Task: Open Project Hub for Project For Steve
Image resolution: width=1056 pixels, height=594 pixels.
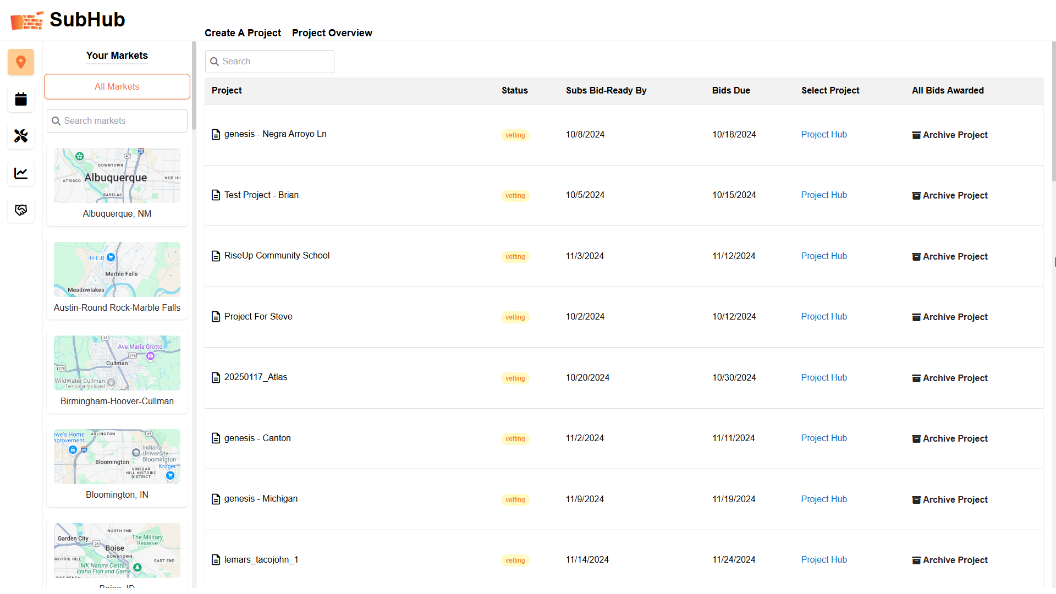Action: pos(824,317)
